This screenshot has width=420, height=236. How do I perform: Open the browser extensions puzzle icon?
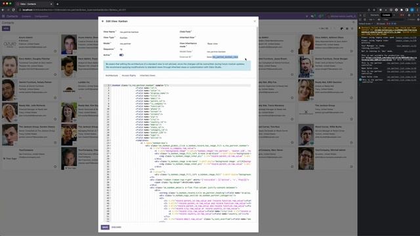click(x=402, y=10)
